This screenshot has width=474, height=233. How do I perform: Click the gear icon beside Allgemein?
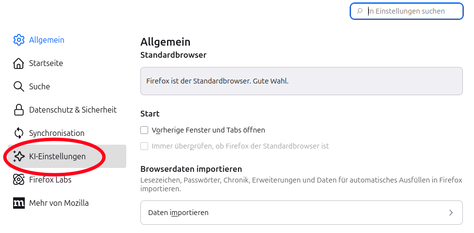click(18, 40)
